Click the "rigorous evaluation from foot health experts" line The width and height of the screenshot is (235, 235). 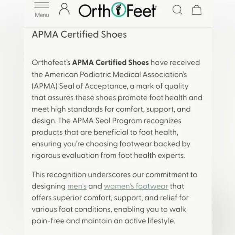108,156
